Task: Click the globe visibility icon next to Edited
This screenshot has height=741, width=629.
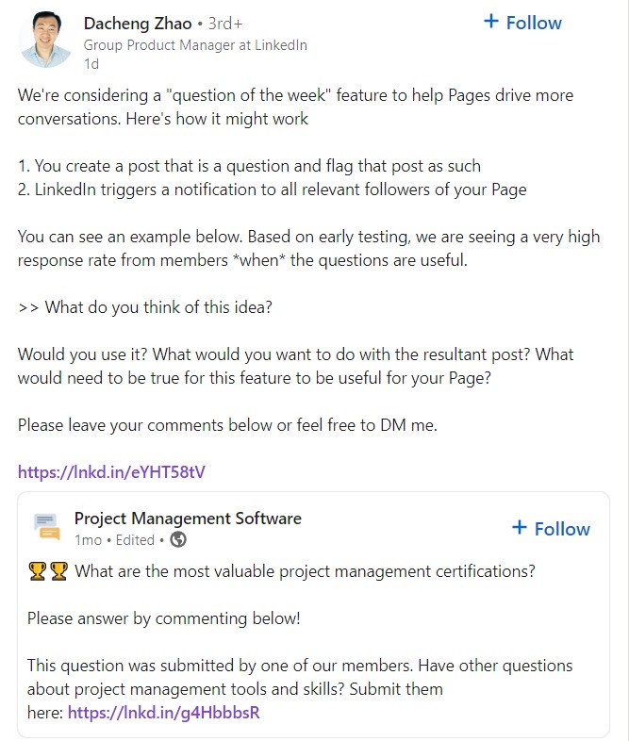Action: click(178, 539)
